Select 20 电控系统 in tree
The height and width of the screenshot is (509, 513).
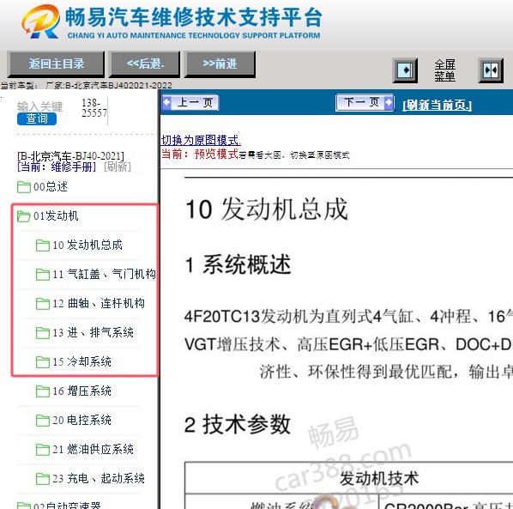coord(81,420)
